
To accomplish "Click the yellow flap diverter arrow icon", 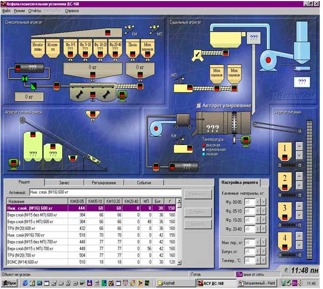I will 197,55.
